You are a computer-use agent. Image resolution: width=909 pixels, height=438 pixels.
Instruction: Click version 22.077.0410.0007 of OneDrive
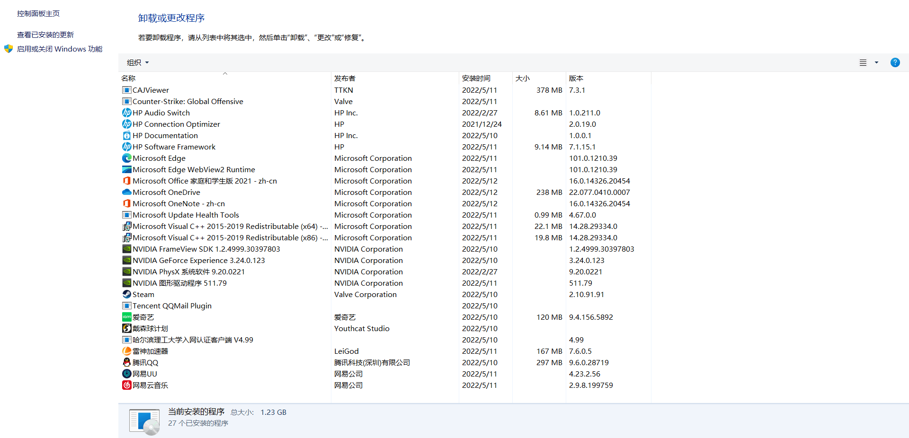599,192
